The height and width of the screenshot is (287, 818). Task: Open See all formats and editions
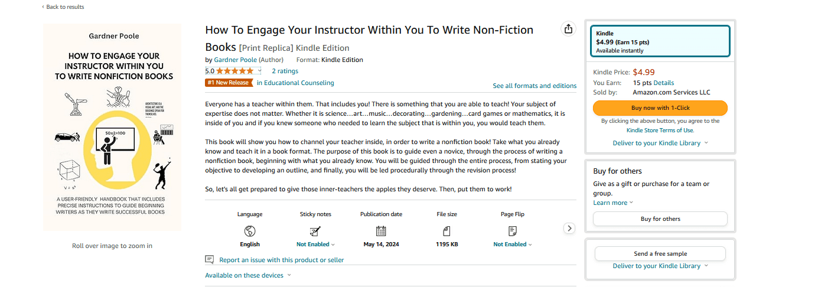coord(535,86)
